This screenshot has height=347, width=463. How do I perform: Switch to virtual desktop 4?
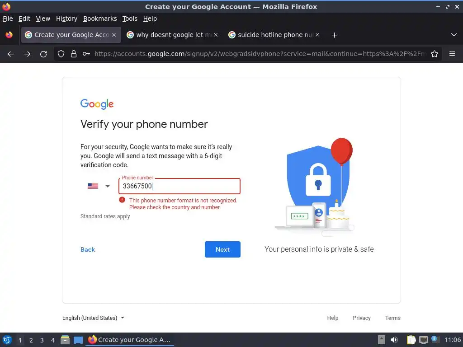pos(53,340)
